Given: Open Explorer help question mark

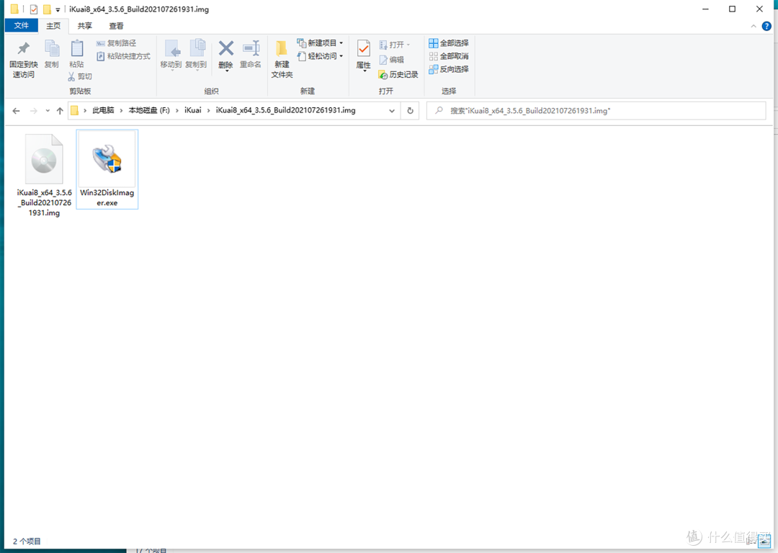Looking at the screenshot, I should (x=766, y=27).
